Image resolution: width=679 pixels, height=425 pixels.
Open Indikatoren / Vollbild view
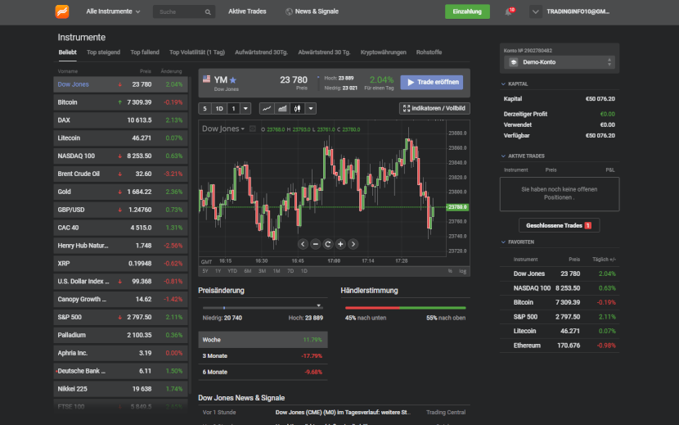click(434, 108)
